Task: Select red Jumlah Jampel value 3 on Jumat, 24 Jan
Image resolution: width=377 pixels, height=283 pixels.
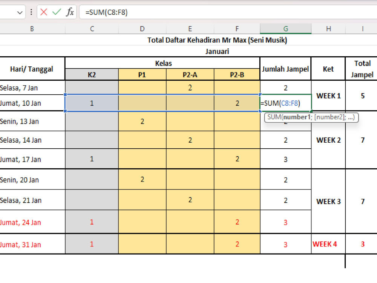Action: pos(286,222)
